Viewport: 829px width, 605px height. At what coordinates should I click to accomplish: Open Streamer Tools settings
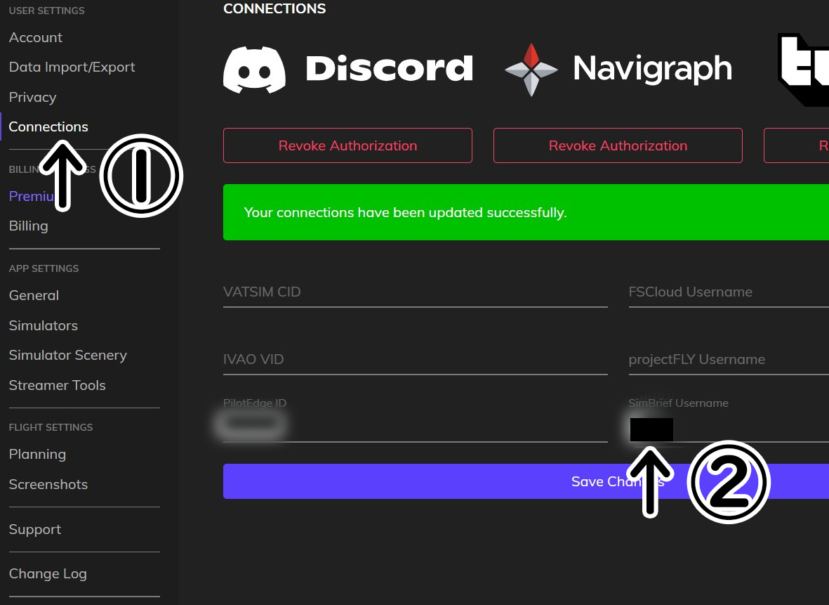57,385
